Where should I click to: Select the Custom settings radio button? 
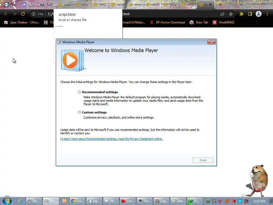[x=79, y=112]
